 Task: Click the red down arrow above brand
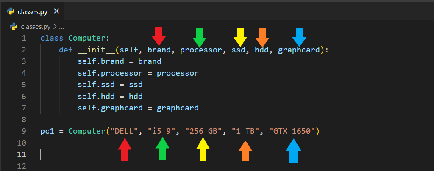coord(158,36)
